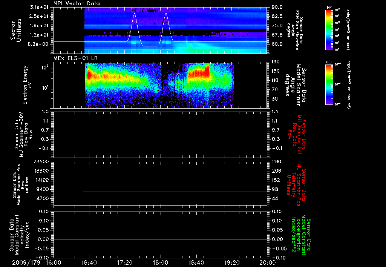Select the 'MEx ELS-01 LR' panel title

[75, 58]
